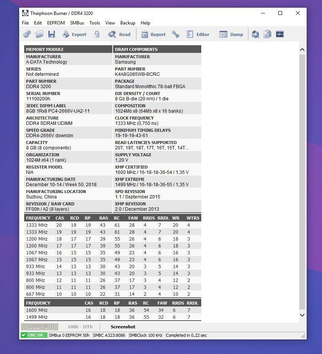Click the scrollbar up arrow
322x354 pixels.
pyautogui.click(x=302, y=50)
